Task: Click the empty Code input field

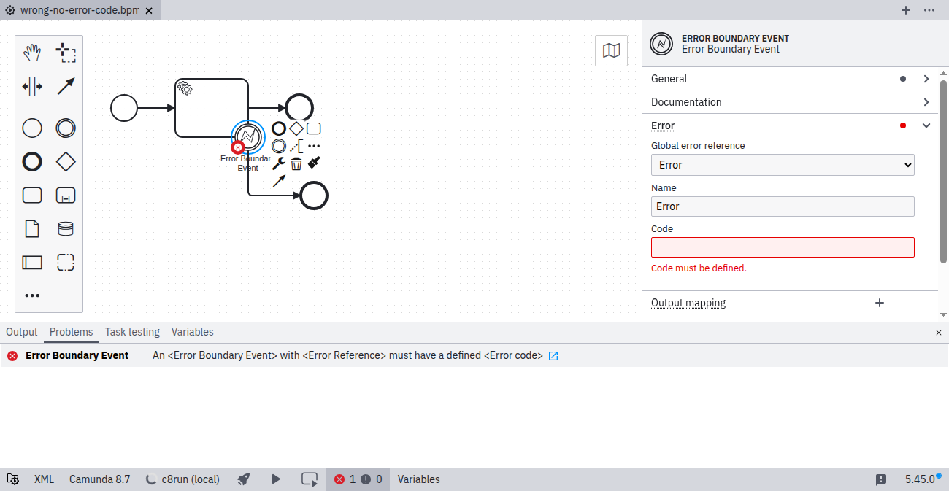Action: coord(782,247)
